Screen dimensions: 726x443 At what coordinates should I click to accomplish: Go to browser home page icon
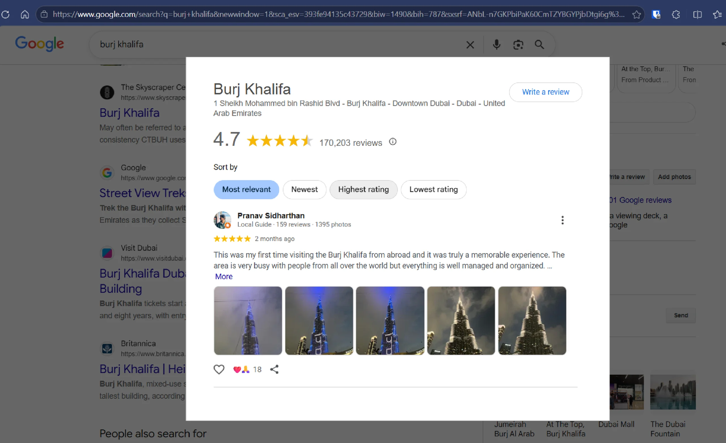pos(25,14)
